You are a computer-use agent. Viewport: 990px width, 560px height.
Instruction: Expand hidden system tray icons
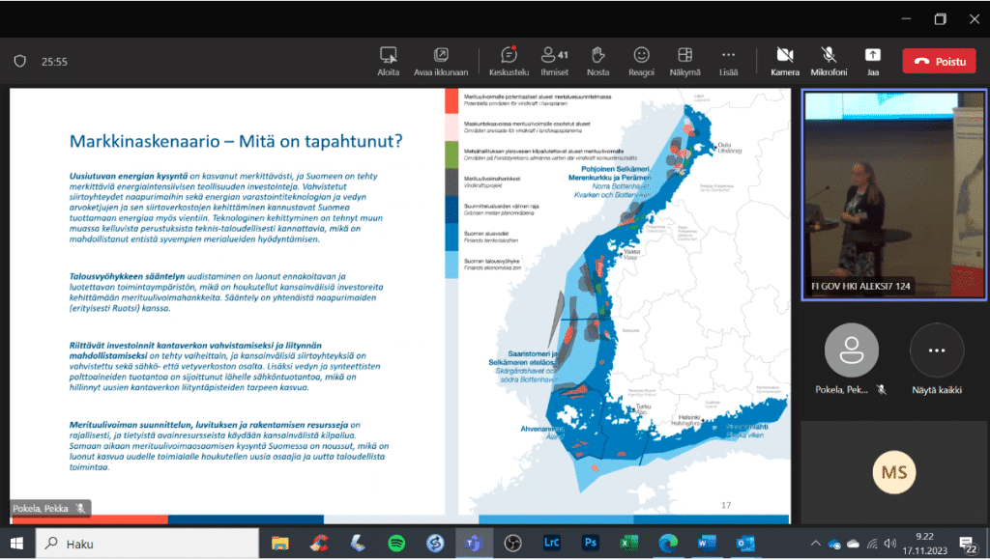816,544
